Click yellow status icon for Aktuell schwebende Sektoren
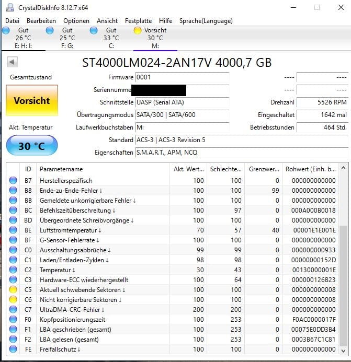Screen dimensions: 351x362 13,289
